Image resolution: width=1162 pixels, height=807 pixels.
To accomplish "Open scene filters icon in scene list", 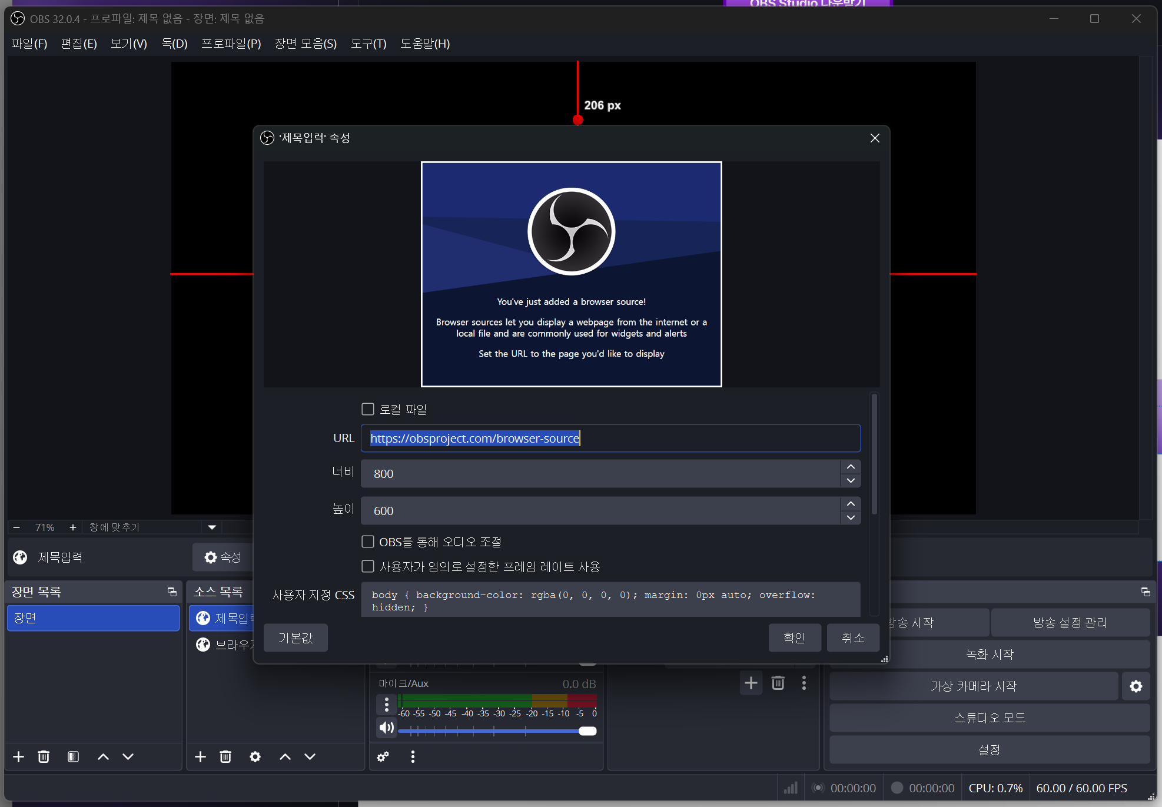I will (73, 756).
